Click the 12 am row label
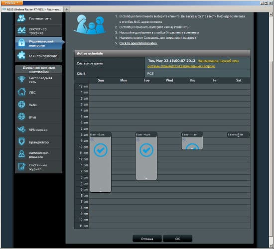This screenshot has width=274, height=249. (83, 86)
